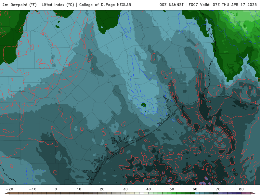The width and height of the screenshot is (260, 195).
Task: Click the "70" color scale label
Action: pos(218,189)
